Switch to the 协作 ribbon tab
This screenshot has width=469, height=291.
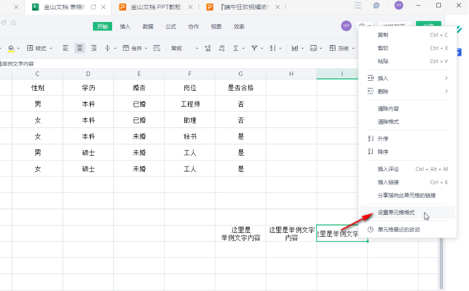tap(193, 27)
